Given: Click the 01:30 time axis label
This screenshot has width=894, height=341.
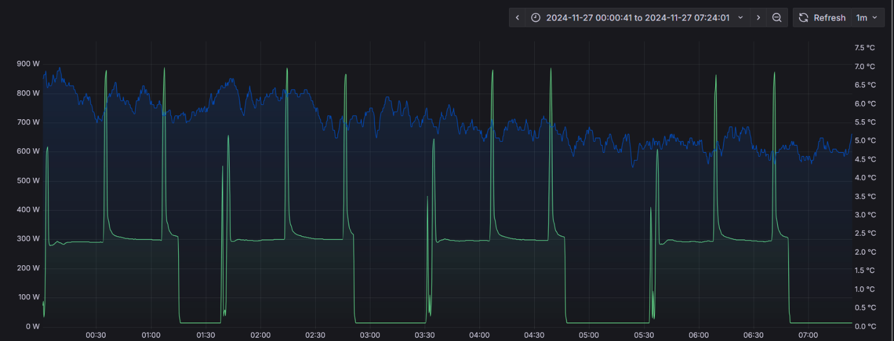Looking at the screenshot, I should pyautogui.click(x=206, y=335).
